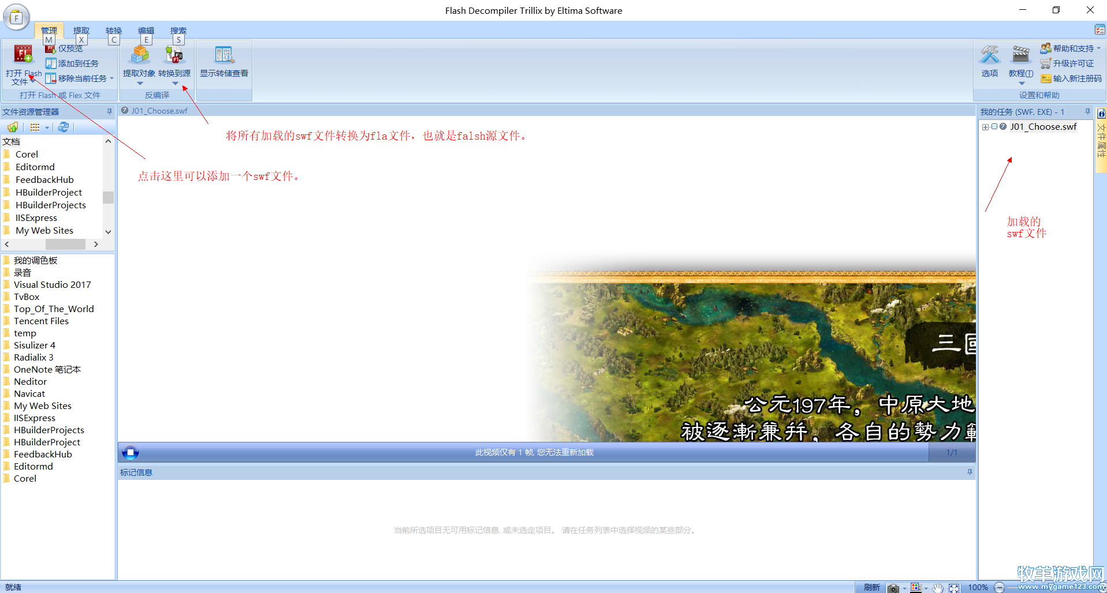This screenshot has width=1107, height=593.
Task: Click the 转换到源 convert to source icon
Action: tap(174, 55)
